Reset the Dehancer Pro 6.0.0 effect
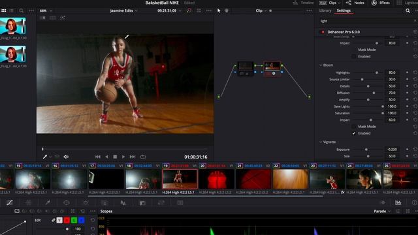Screen dimensions: 418x235 click(415, 32)
